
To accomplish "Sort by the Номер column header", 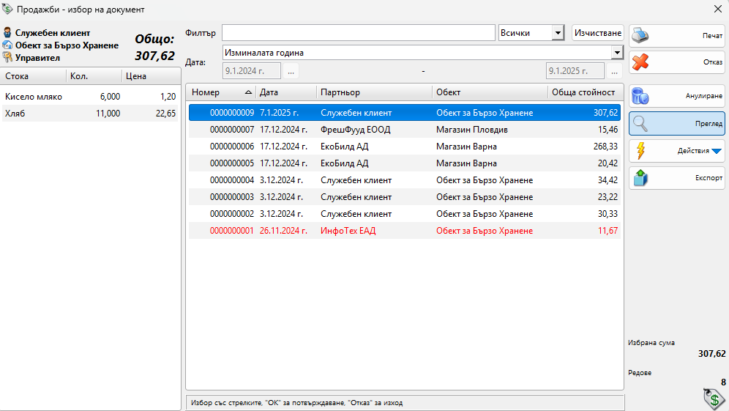I will 220,92.
